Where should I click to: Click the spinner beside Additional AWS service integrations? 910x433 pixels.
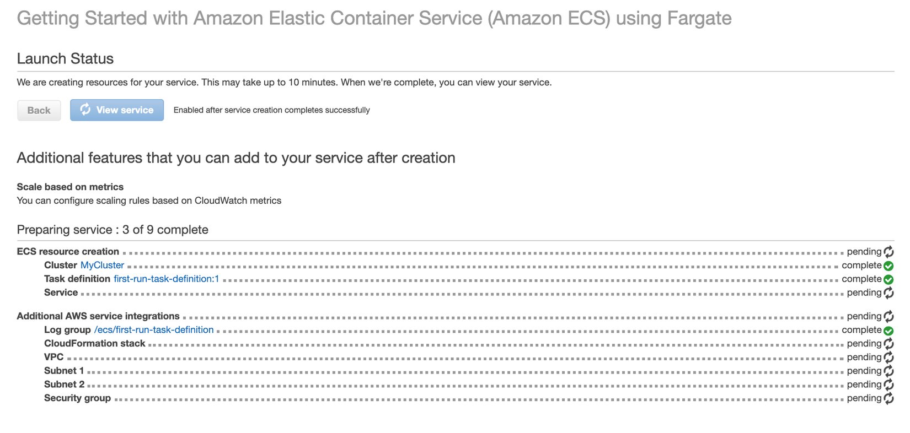click(x=888, y=317)
